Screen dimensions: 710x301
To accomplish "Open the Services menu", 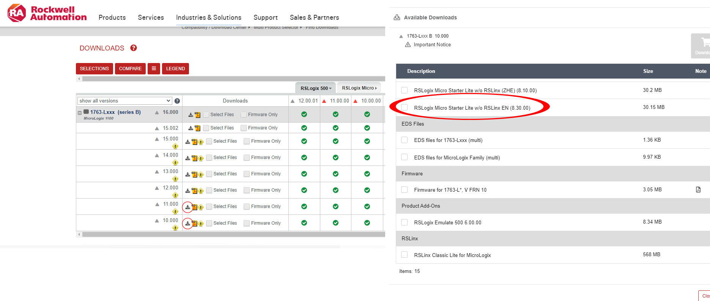I will 151,17.
